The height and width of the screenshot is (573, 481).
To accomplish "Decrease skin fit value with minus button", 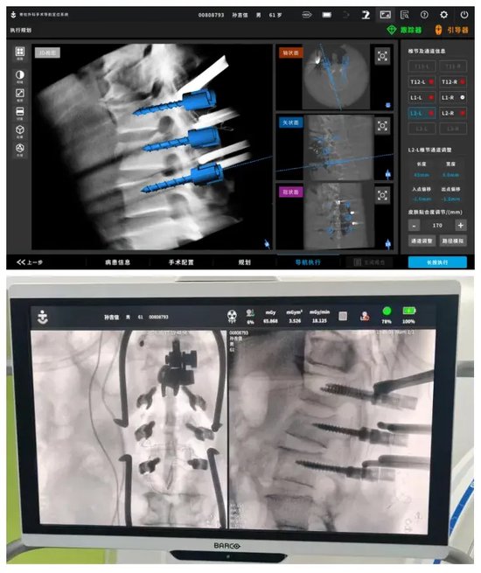I will (x=414, y=226).
